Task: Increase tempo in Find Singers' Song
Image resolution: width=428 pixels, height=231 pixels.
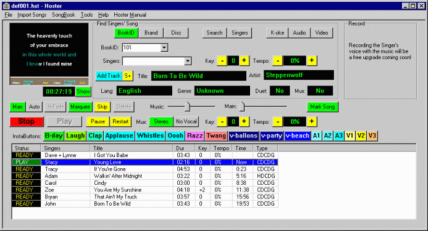Action: [x=312, y=61]
